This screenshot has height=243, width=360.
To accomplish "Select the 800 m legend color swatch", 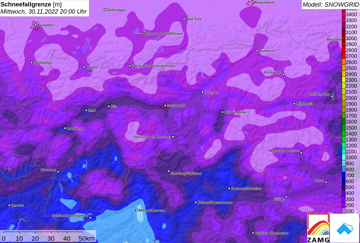I will coord(344,169).
